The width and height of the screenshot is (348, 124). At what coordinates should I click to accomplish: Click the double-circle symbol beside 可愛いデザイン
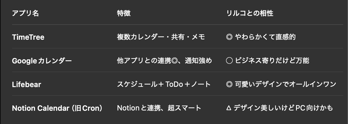[x=229, y=84]
